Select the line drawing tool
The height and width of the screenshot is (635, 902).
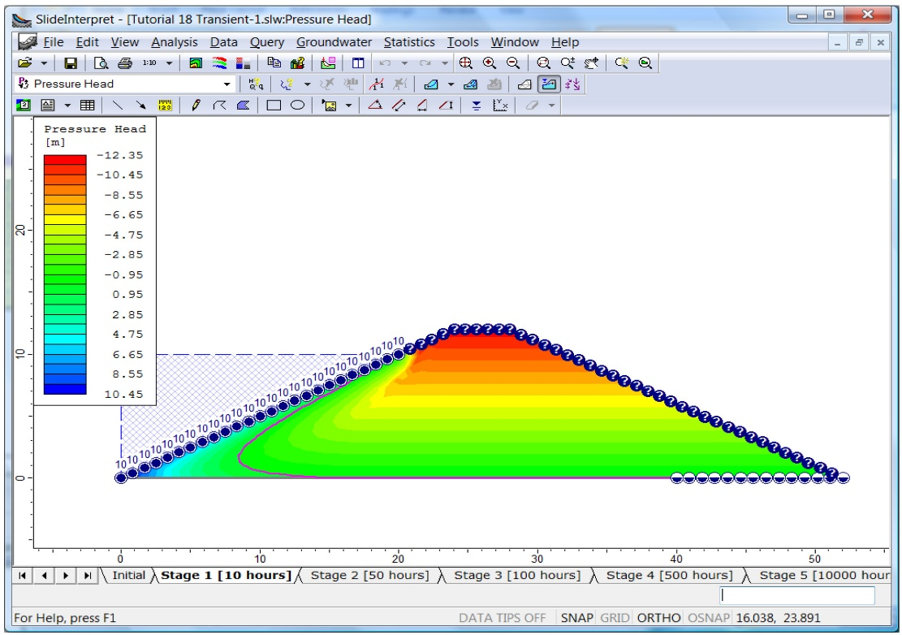(118, 106)
